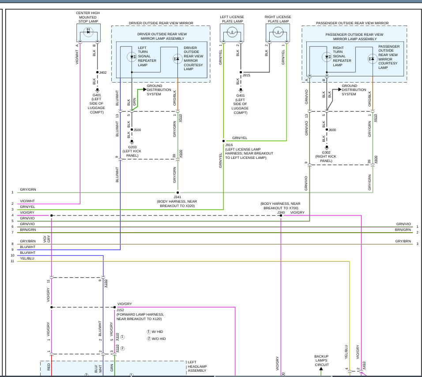Click the LEFT LICENSE PLATE LAMP label
The width and height of the screenshot is (422, 377).
232,19
